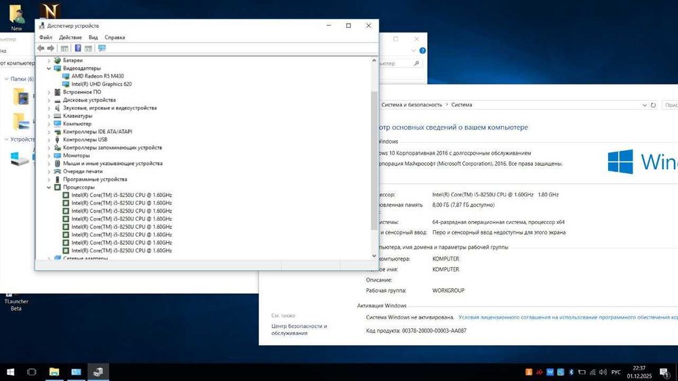Expand Звуковые, игровые и видеоустройства
The width and height of the screenshot is (678, 381).
coord(49,108)
